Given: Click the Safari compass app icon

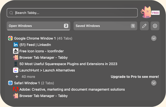Looking at the screenshot, I should (x=10, y=83).
